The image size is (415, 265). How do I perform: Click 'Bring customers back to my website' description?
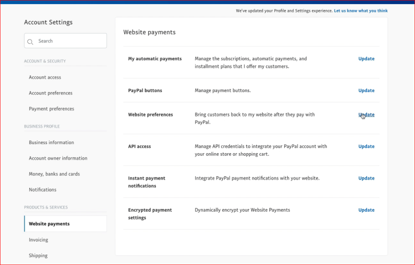coord(254,118)
